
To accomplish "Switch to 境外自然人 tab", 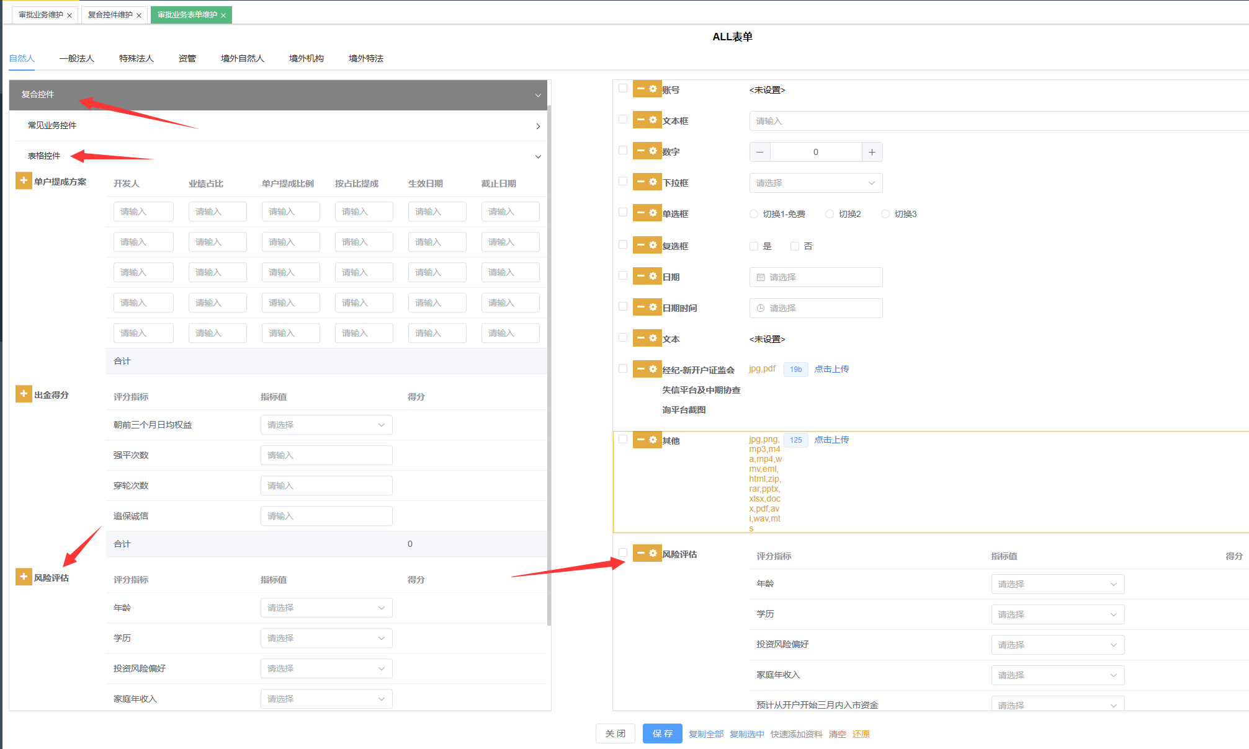I will click(x=243, y=58).
